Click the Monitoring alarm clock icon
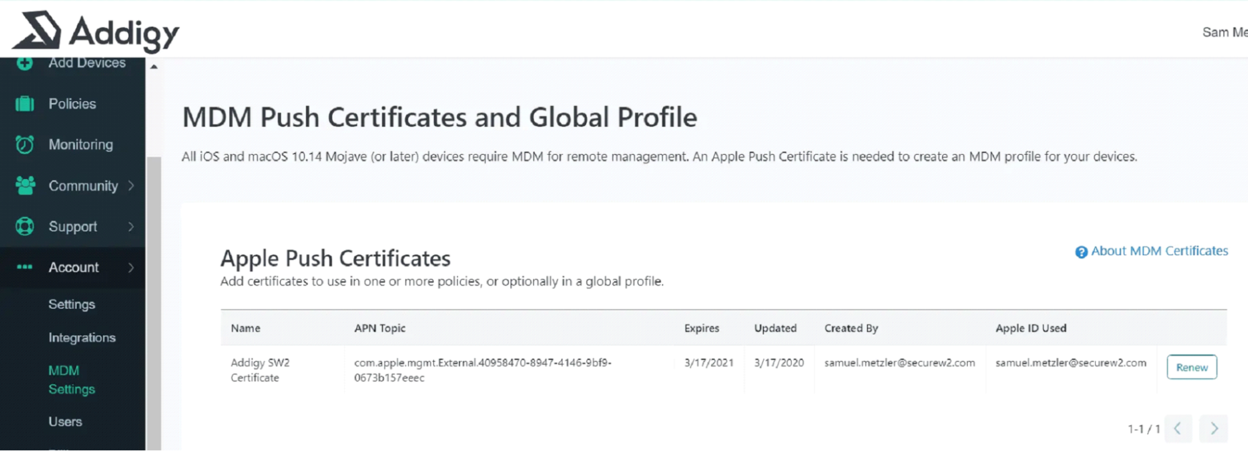Viewport: 1248px width, 451px height. point(24,145)
